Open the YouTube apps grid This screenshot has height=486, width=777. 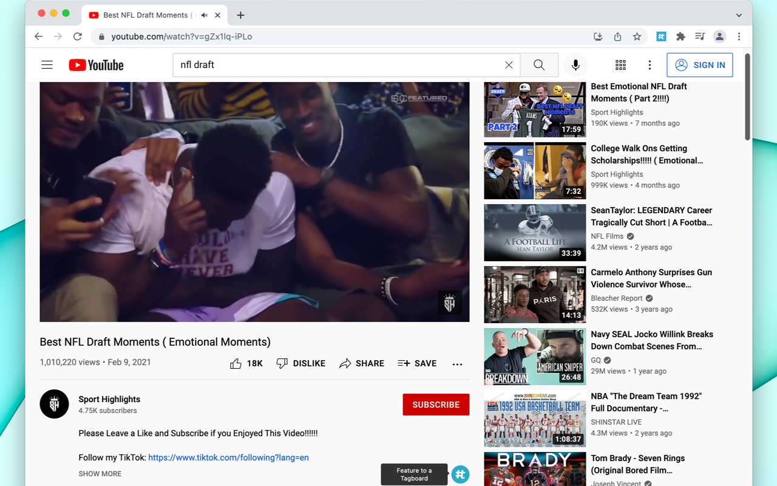click(x=620, y=65)
